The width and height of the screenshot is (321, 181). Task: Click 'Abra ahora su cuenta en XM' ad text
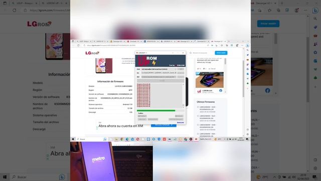(x=121, y=126)
